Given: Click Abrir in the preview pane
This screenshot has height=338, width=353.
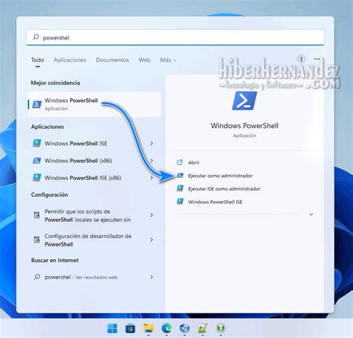Looking at the screenshot, I should [x=194, y=162].
